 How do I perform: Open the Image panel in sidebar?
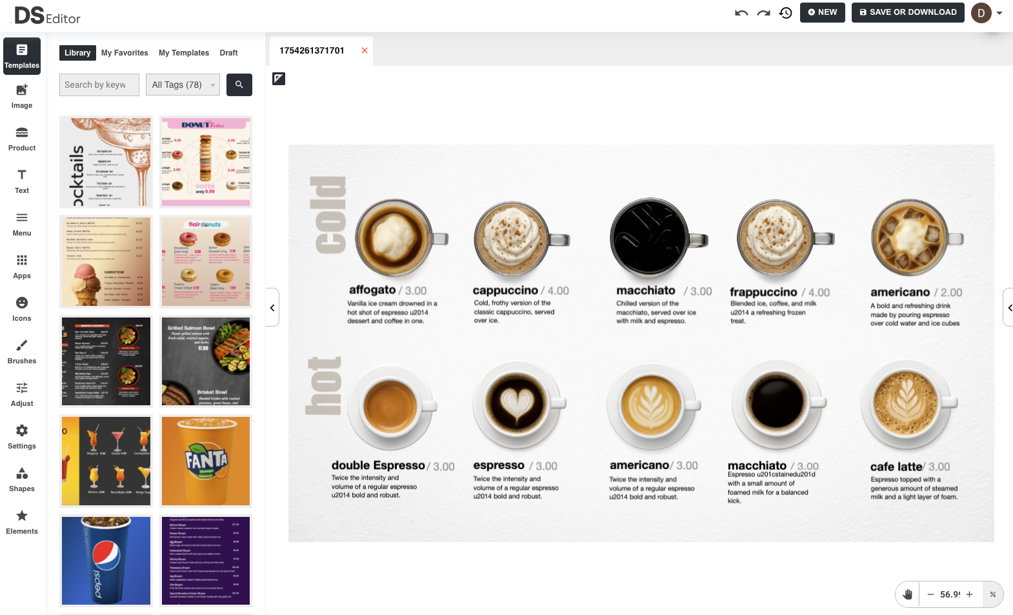[x=22, y=96]
